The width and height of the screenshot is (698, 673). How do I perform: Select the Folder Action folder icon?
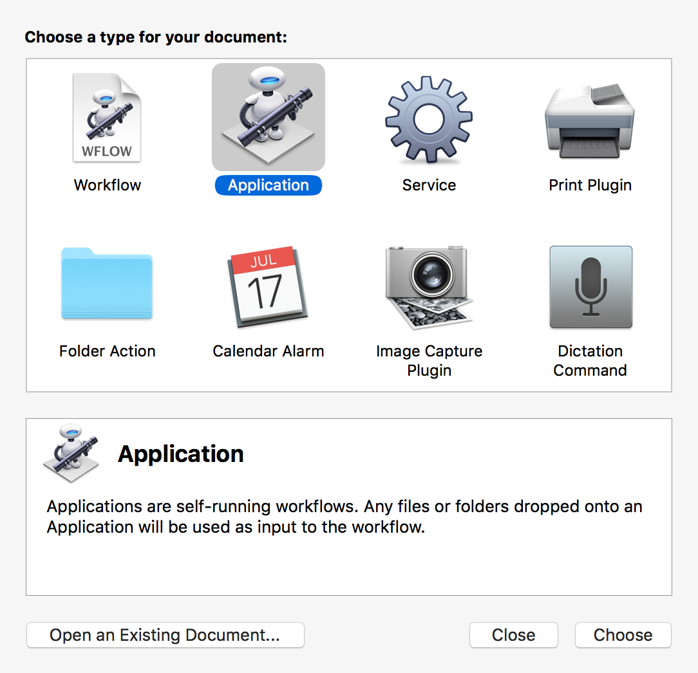click(107, 283)
